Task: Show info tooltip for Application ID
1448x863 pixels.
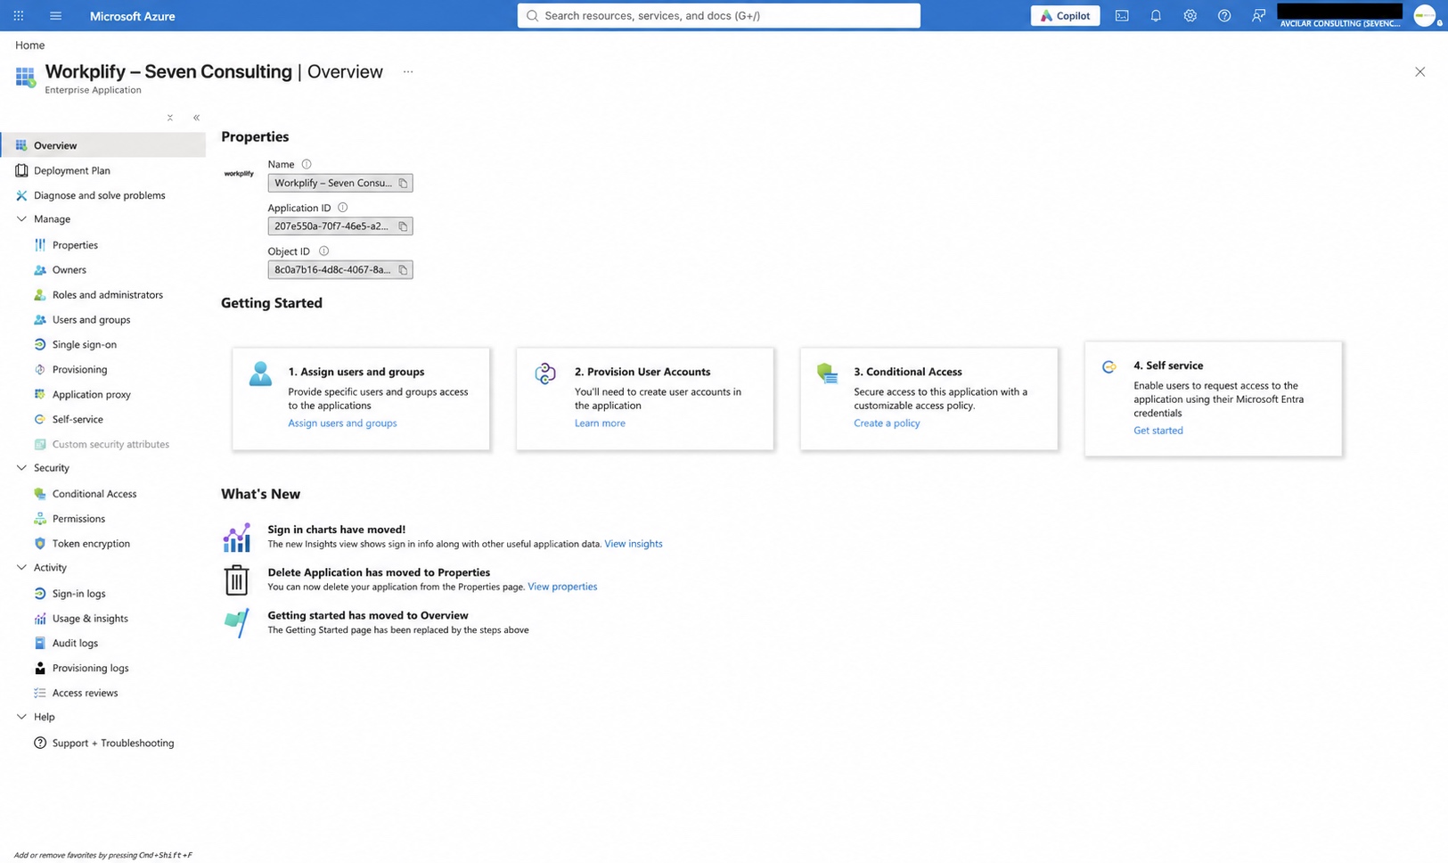Action: coord(342,208)
